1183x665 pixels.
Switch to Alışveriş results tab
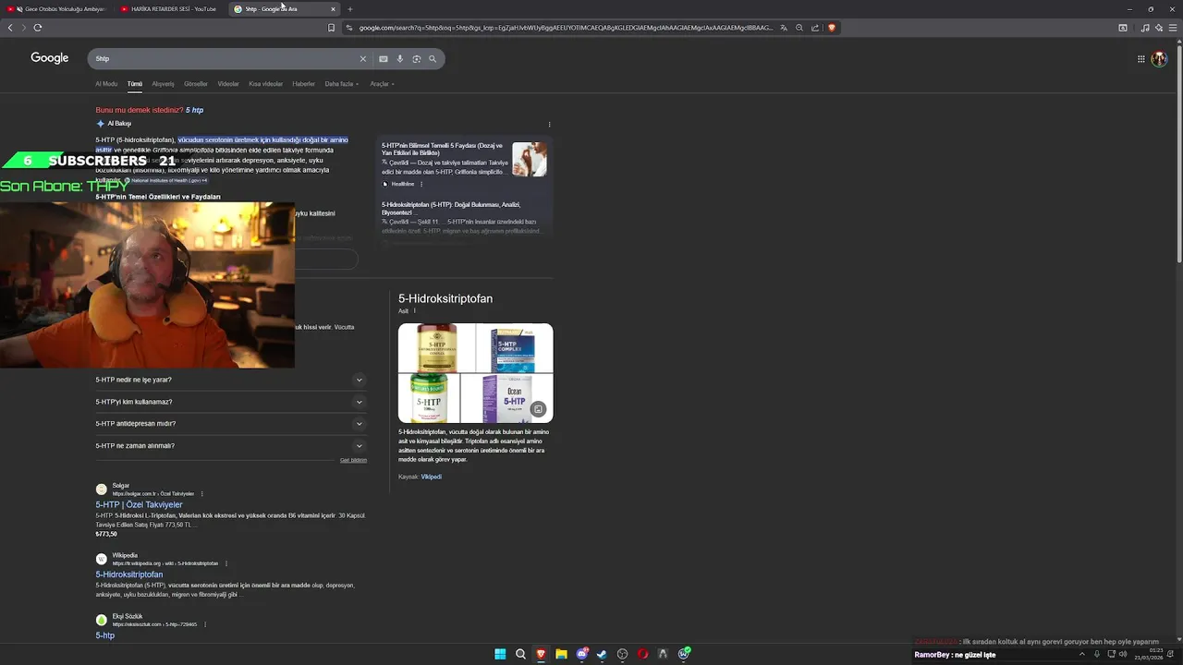[x=163, y=84]
